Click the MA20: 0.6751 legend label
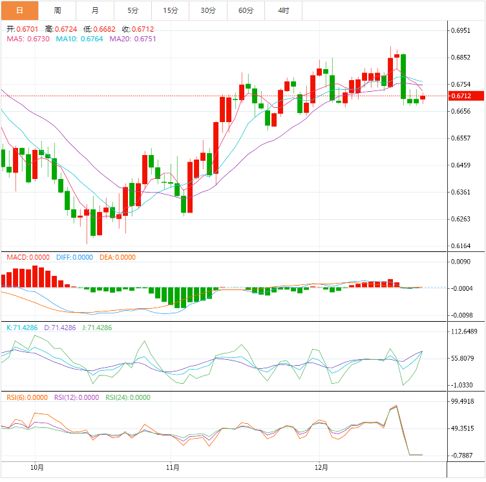Viewport: 486px width, 482px height. tap(132, 39)
